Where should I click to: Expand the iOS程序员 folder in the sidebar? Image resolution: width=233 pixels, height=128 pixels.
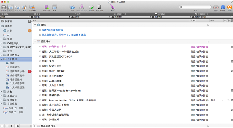click(1, 43)
